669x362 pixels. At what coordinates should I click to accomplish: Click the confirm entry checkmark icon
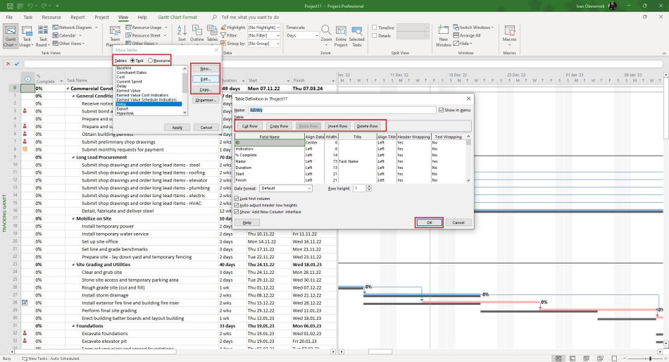[17, 63]
